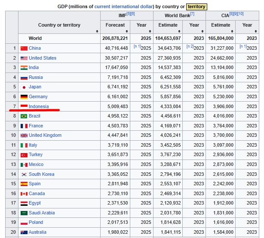The width and height of the screenshot is (264, 238).
Task: Select Canada World Bank estimate 2,469,314
Action: 170,193
